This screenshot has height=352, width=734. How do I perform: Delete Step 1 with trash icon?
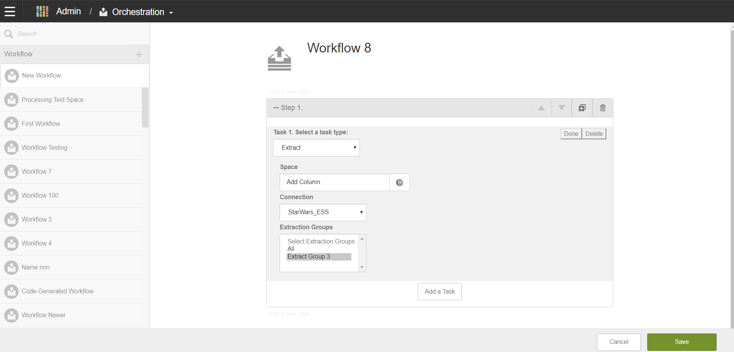tap(602, 108)
